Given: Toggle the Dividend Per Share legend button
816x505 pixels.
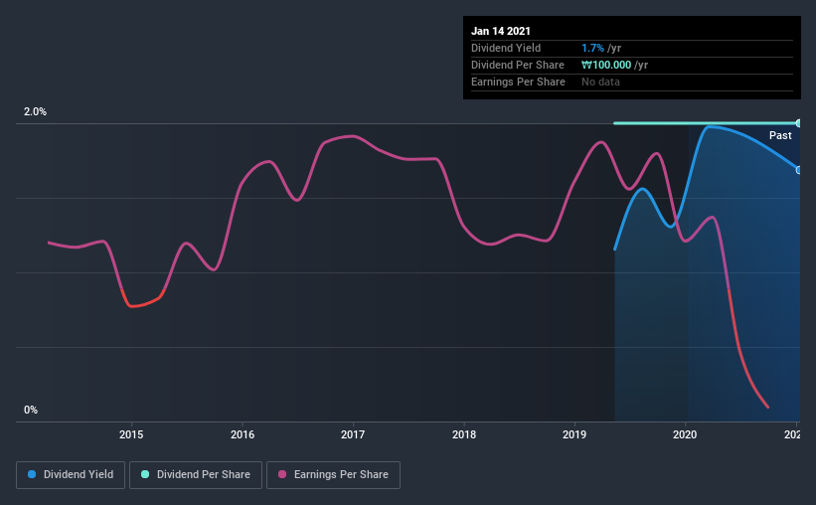Looking at the screenshot, I should (196, 475).
